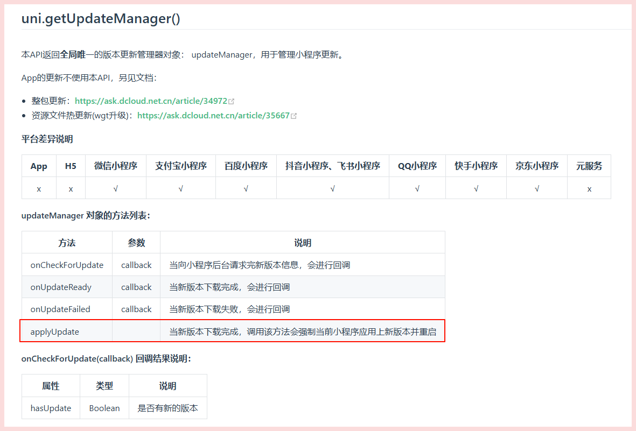Select the App column header cell
This screenshot has width=636, height=431.
coord(39,166)
